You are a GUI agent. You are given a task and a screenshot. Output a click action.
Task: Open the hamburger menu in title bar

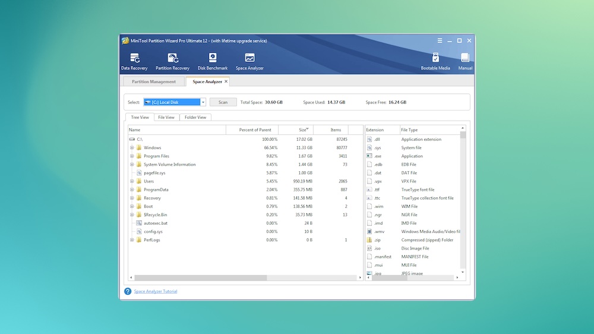[440, 40]
